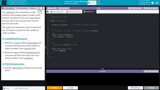
Task: Toggle the file browser folder icon
Action: pyautogui.click(x=48, y=12)
